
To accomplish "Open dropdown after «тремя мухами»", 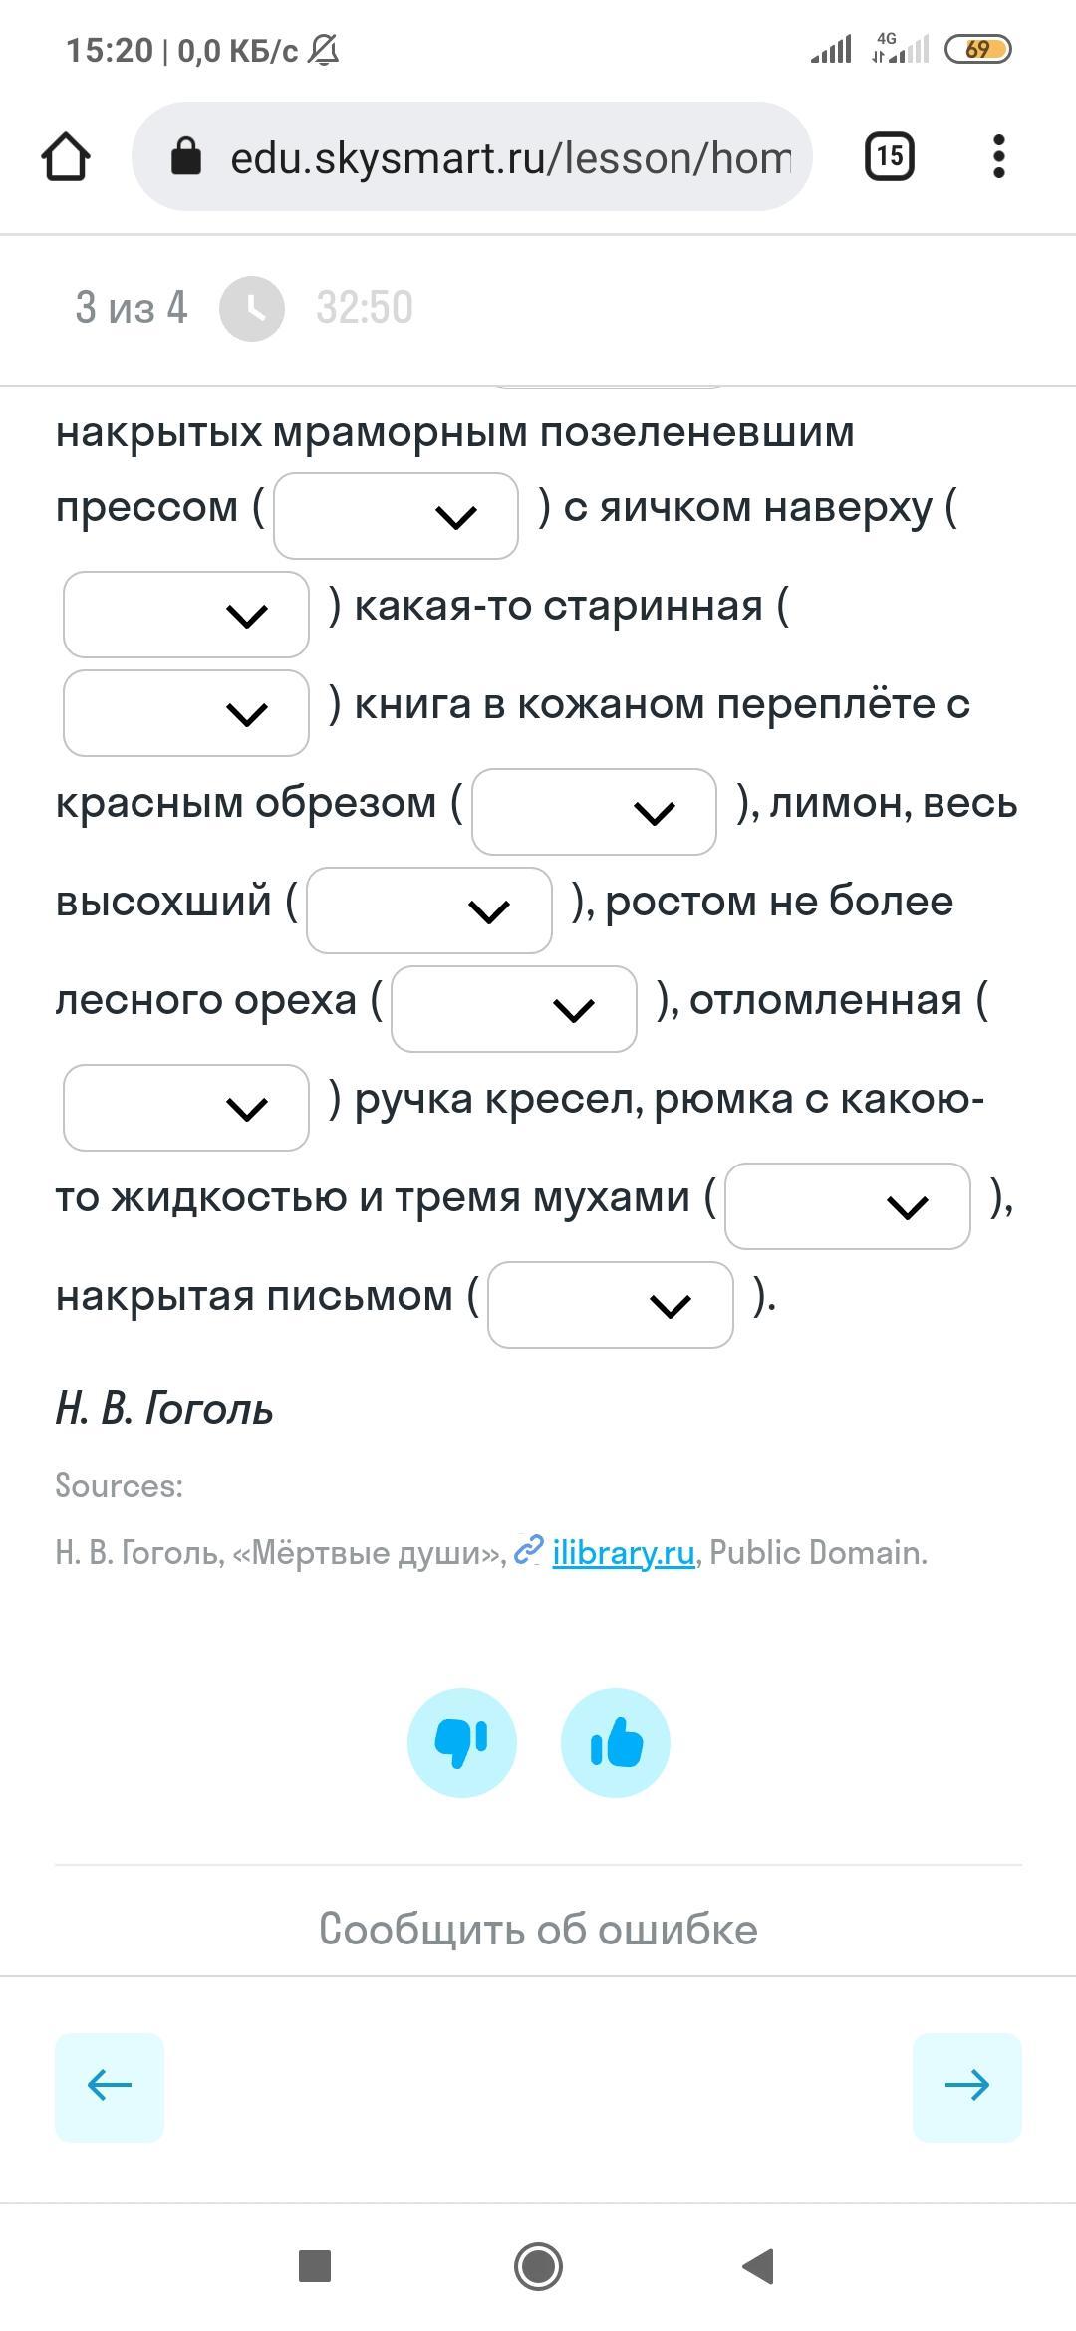I will (848, 1206).
